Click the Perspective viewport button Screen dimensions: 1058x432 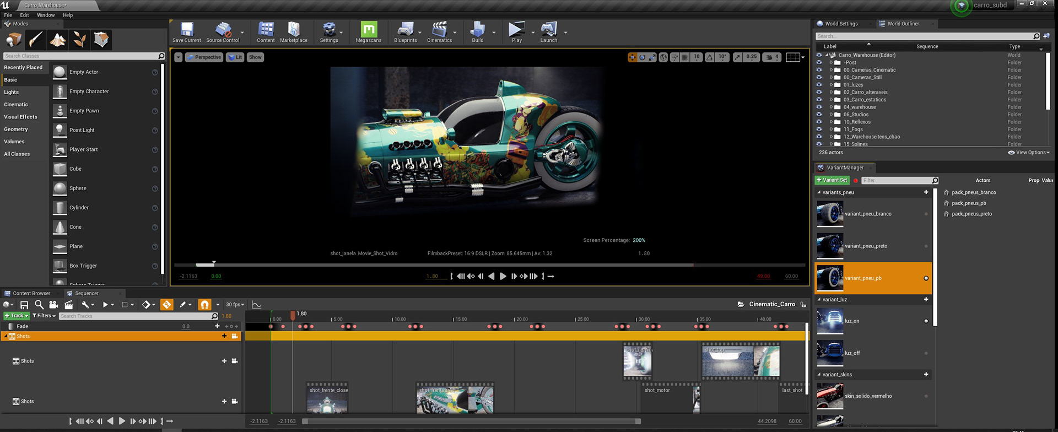204,57
